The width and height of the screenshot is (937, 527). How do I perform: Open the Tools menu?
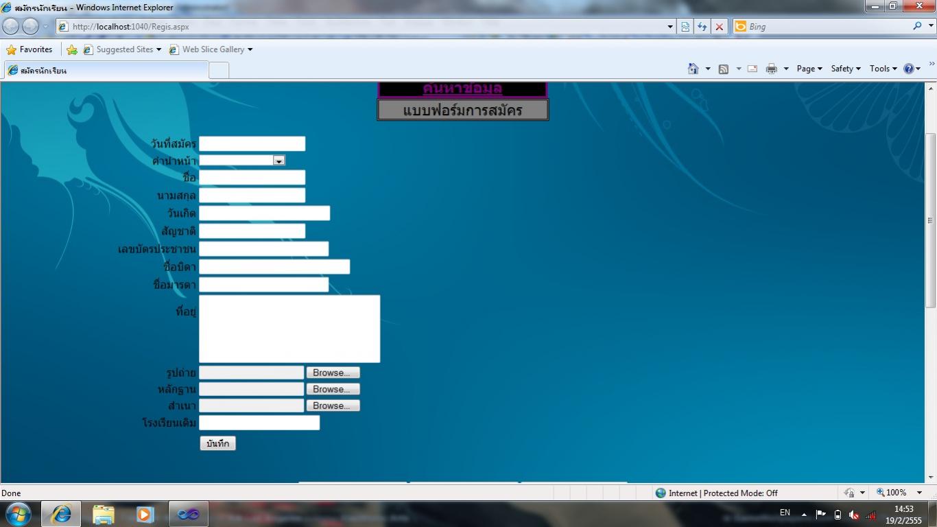(x=883, y=69)
